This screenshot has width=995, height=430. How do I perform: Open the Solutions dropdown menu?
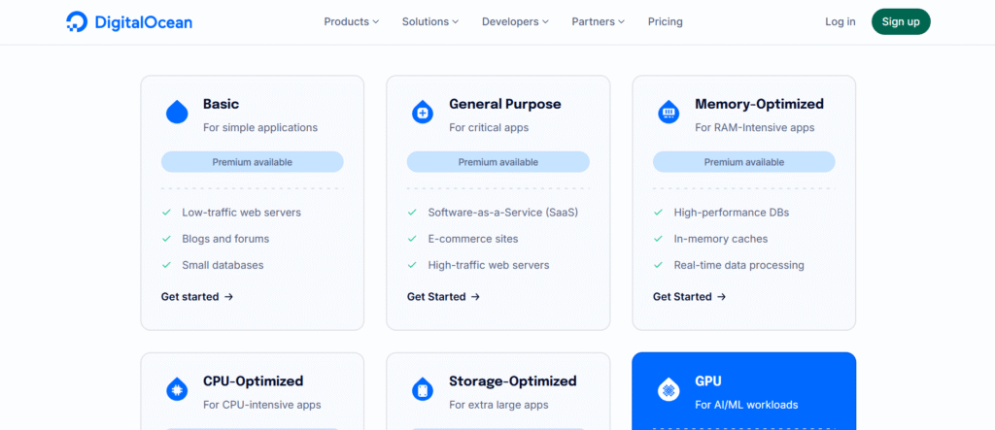(x=430, y=21)
